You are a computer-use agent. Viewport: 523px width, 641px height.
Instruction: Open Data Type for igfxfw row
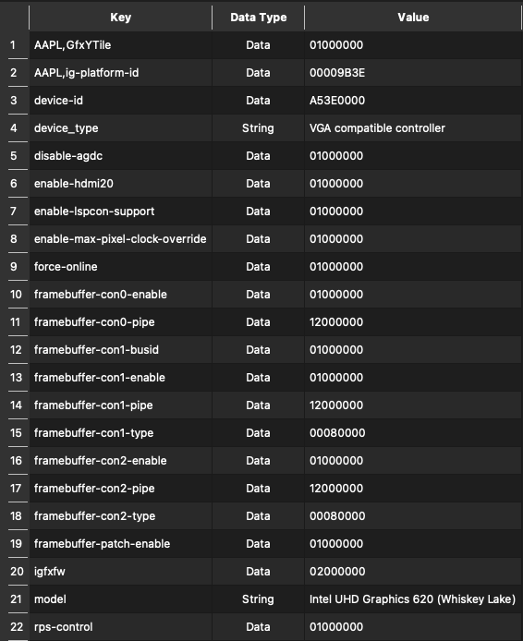259,572
